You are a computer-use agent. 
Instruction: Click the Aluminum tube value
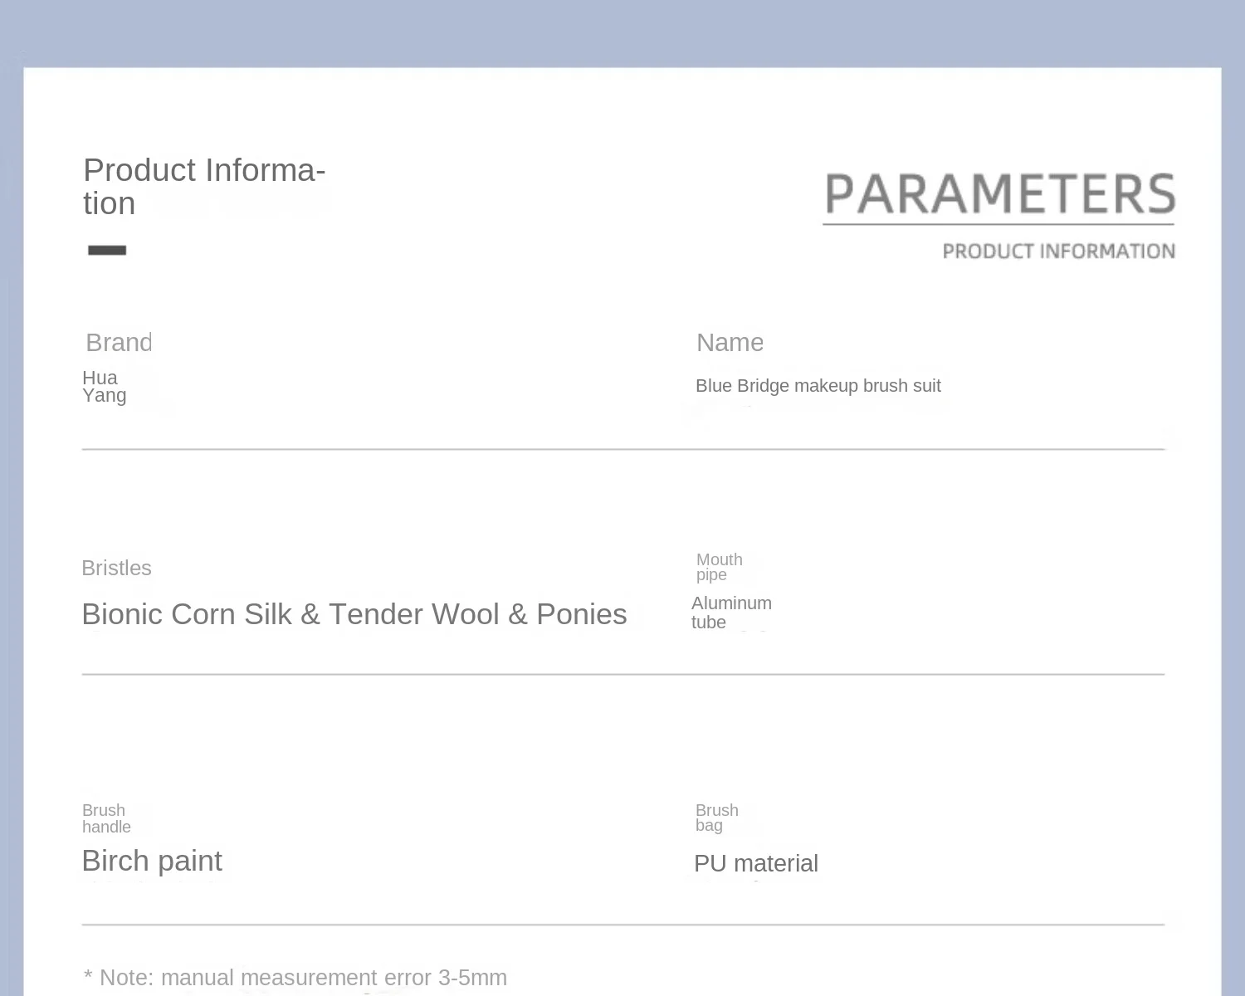pyautogui.click(x=731, y=613)
